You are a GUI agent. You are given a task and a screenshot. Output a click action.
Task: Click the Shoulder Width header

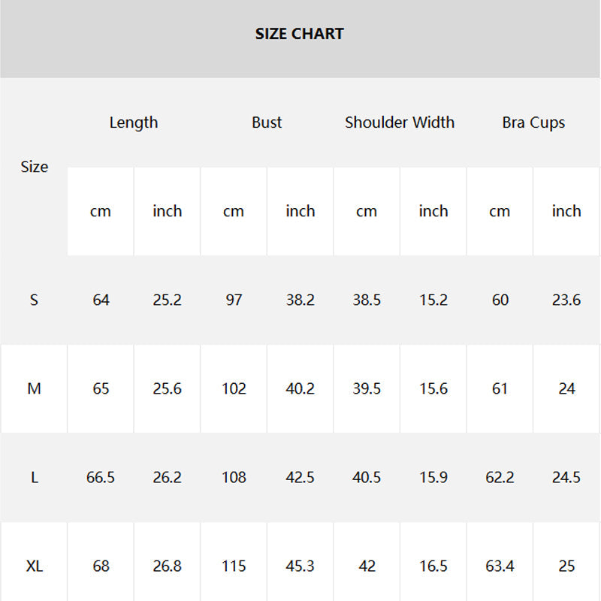click(x=400, y=122)
